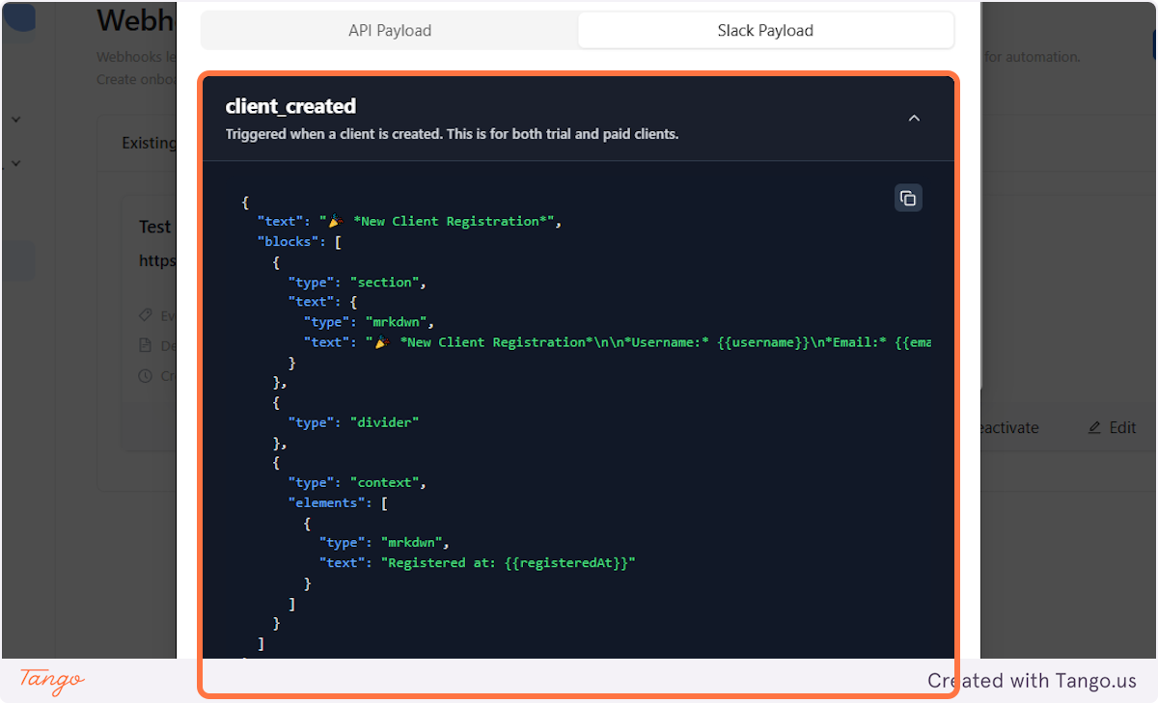Click the clock icon in background card
The image size is (1158, 703).
[146, 375]
